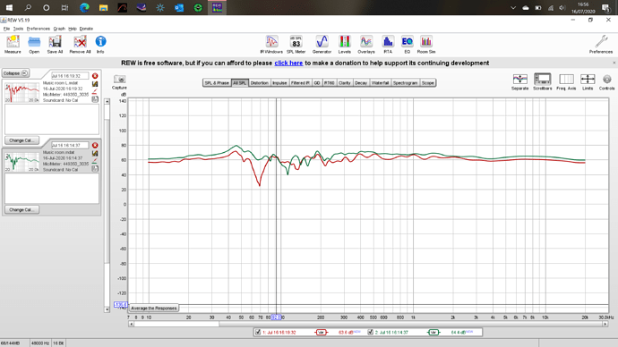Open the Preferences menu in menu bar
Image resolution: width=618 pixels, height=347 pixels.
pos(39,29)
